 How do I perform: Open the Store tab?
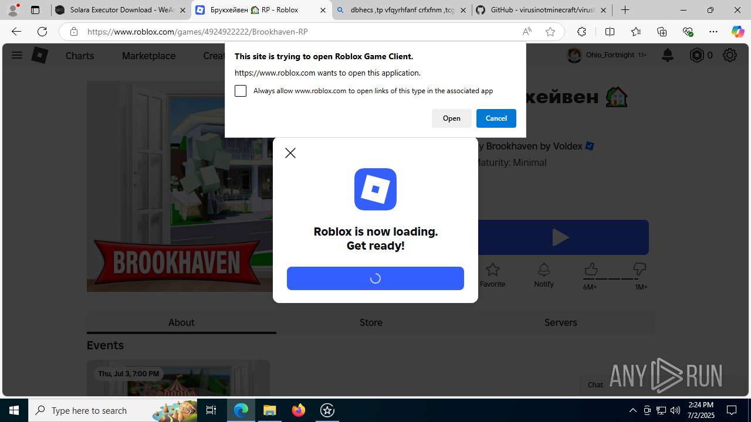pyautogui.click(x=371, y=322)
